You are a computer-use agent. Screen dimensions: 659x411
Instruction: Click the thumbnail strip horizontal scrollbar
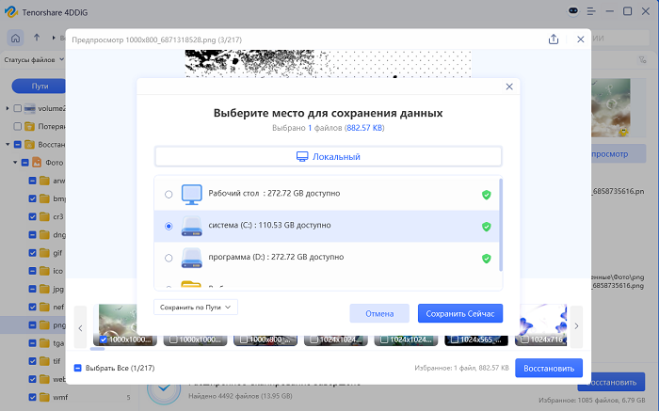point(98,349)
